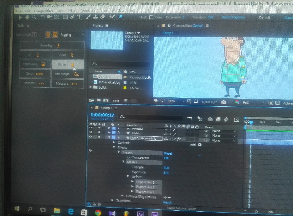Expand Kolah layer twirl arrow
The width and height of the screenshot is (293, 216).
(x=109, y=132)
